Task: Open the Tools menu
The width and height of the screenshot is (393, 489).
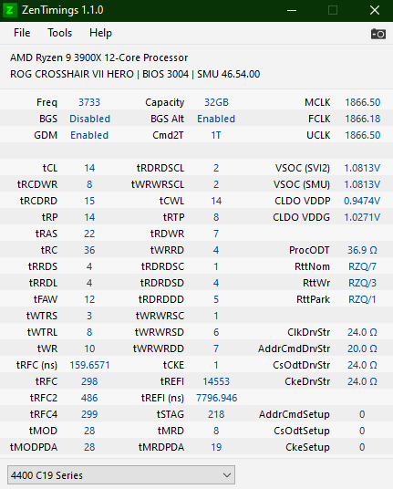Action: 59,33
